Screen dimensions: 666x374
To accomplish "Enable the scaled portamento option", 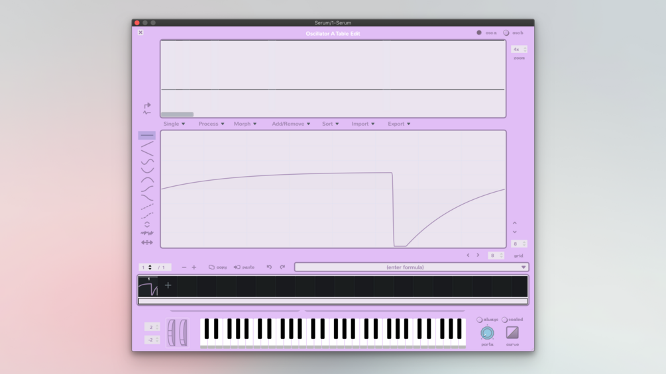I will click(x=504, y=320).
